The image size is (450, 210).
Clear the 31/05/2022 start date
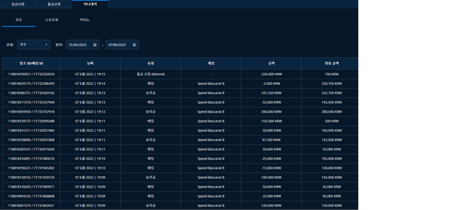coord(95,45)
